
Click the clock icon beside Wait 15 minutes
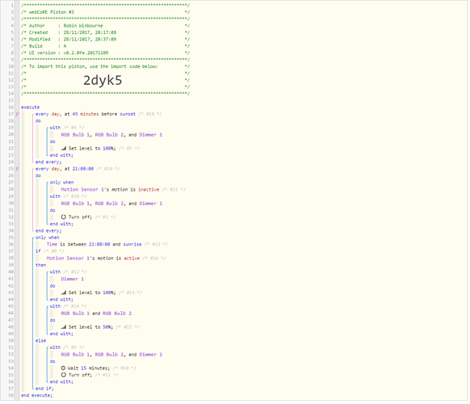pyautogui.click(x=63, y=368)
